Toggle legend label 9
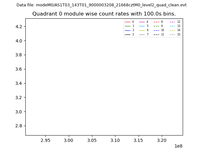The width and height of the screenshot is (203, 152). point(162,26)
